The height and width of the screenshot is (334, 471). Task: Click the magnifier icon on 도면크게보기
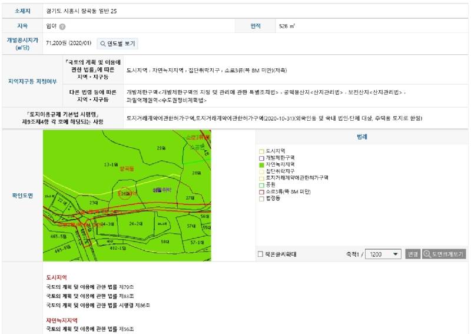coord(427,254)
